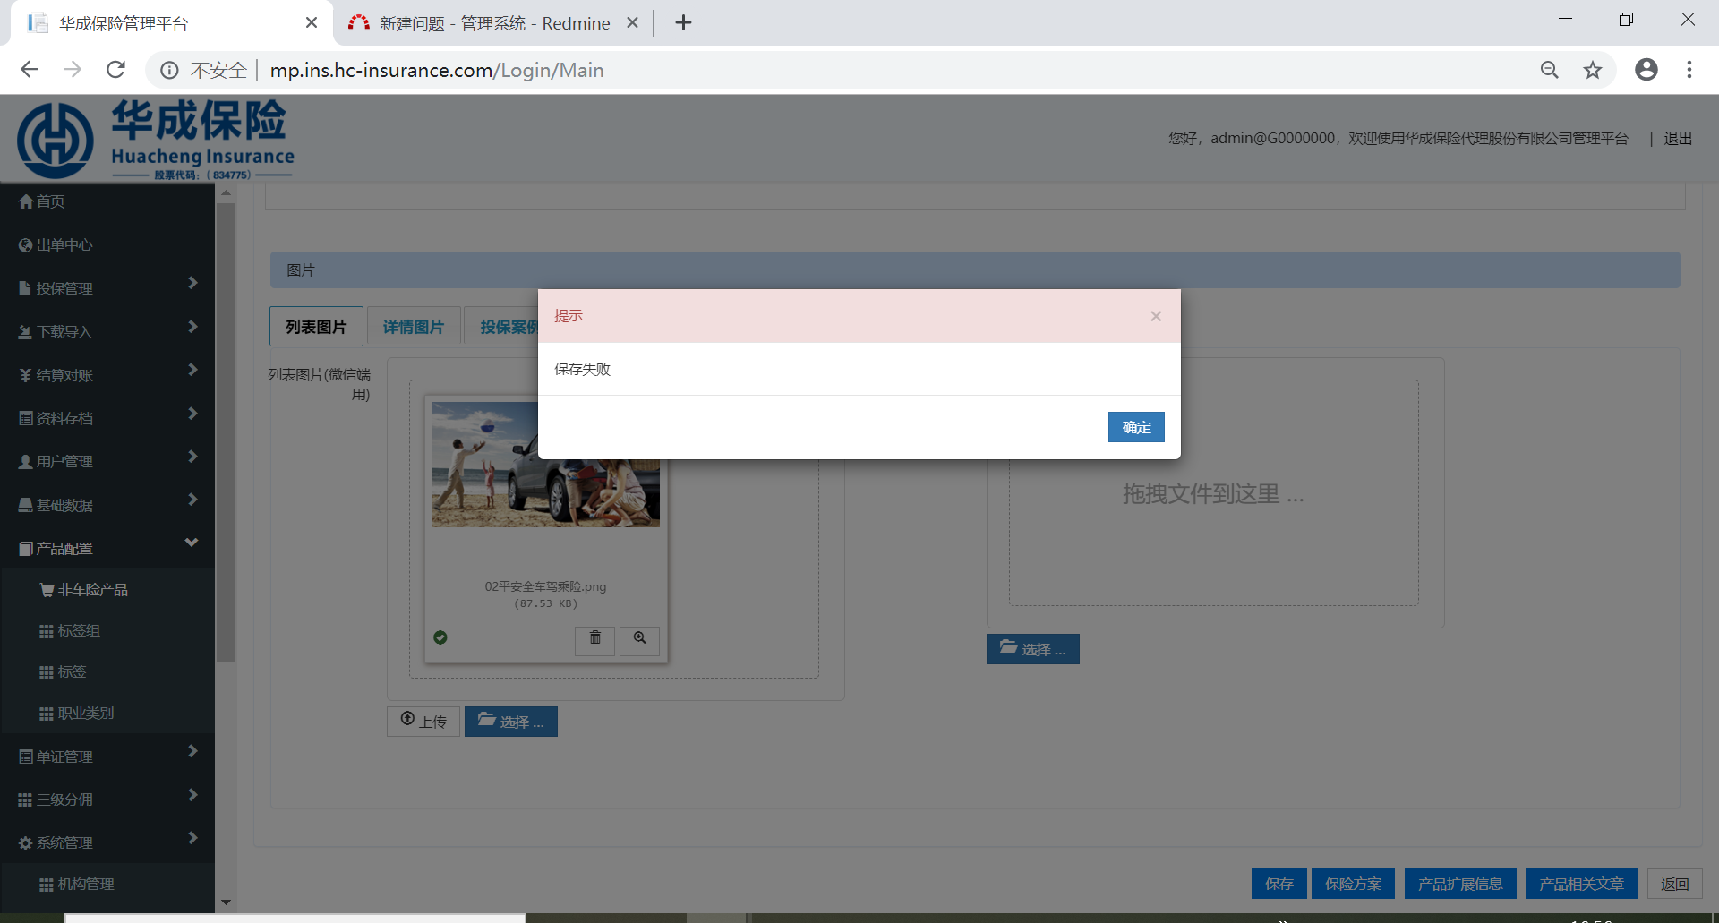Click the green upload success checkmark
The image size is (1719, 923).
click(x=440, y=637)
